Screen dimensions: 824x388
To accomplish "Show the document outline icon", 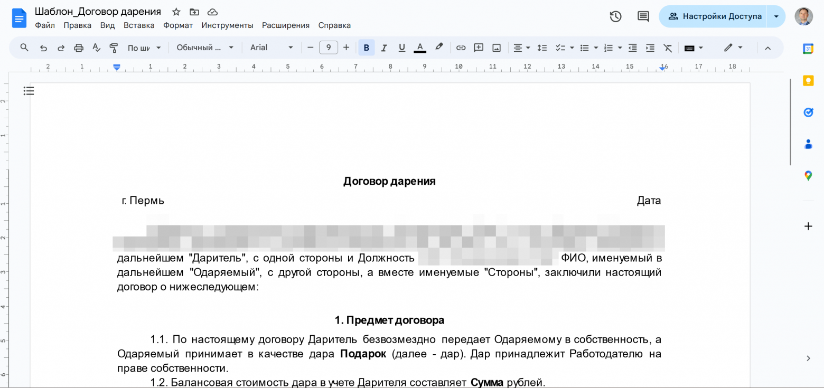I will point(29,91).
